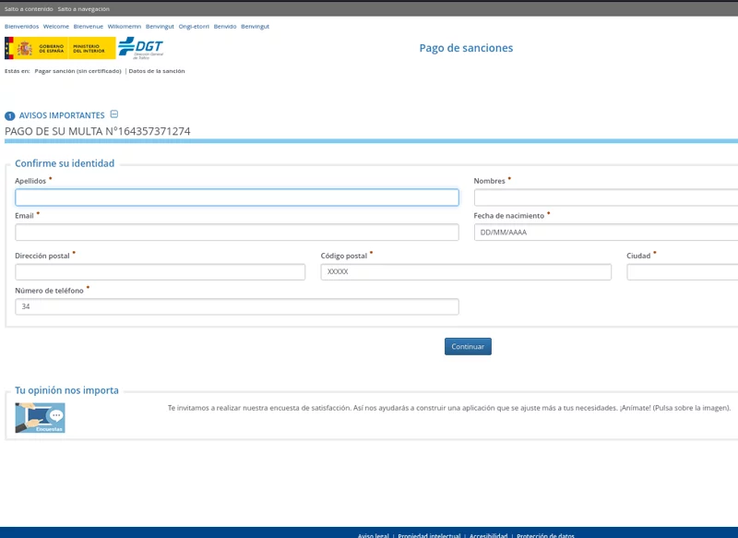Click the Avisos Importantes number badge
Image resolution: width=738 pixels, height=538 pixels.
click(10, 116)
